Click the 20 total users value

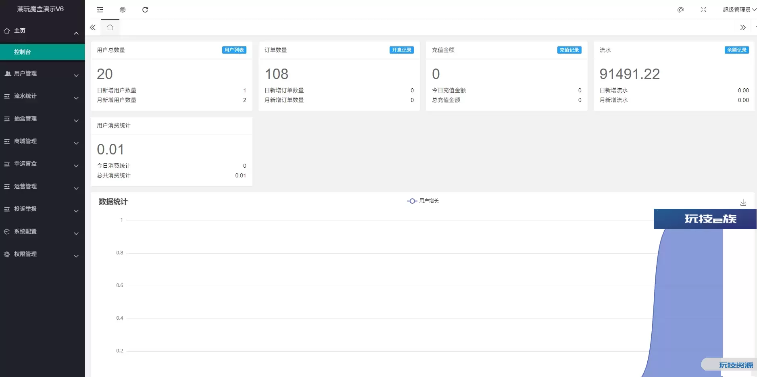pos(105,74)
